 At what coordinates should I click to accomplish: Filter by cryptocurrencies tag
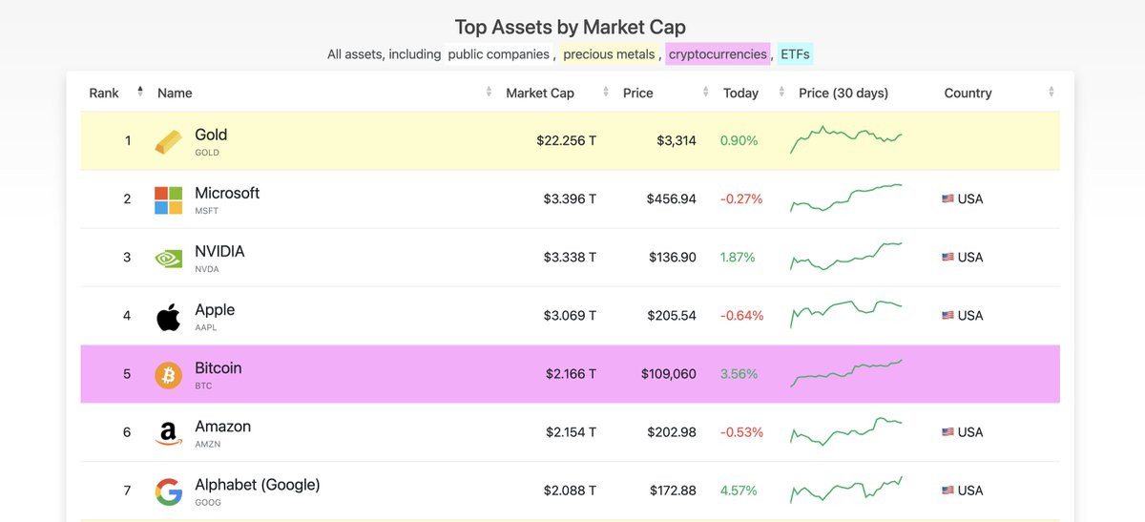(x=718, y=54)
